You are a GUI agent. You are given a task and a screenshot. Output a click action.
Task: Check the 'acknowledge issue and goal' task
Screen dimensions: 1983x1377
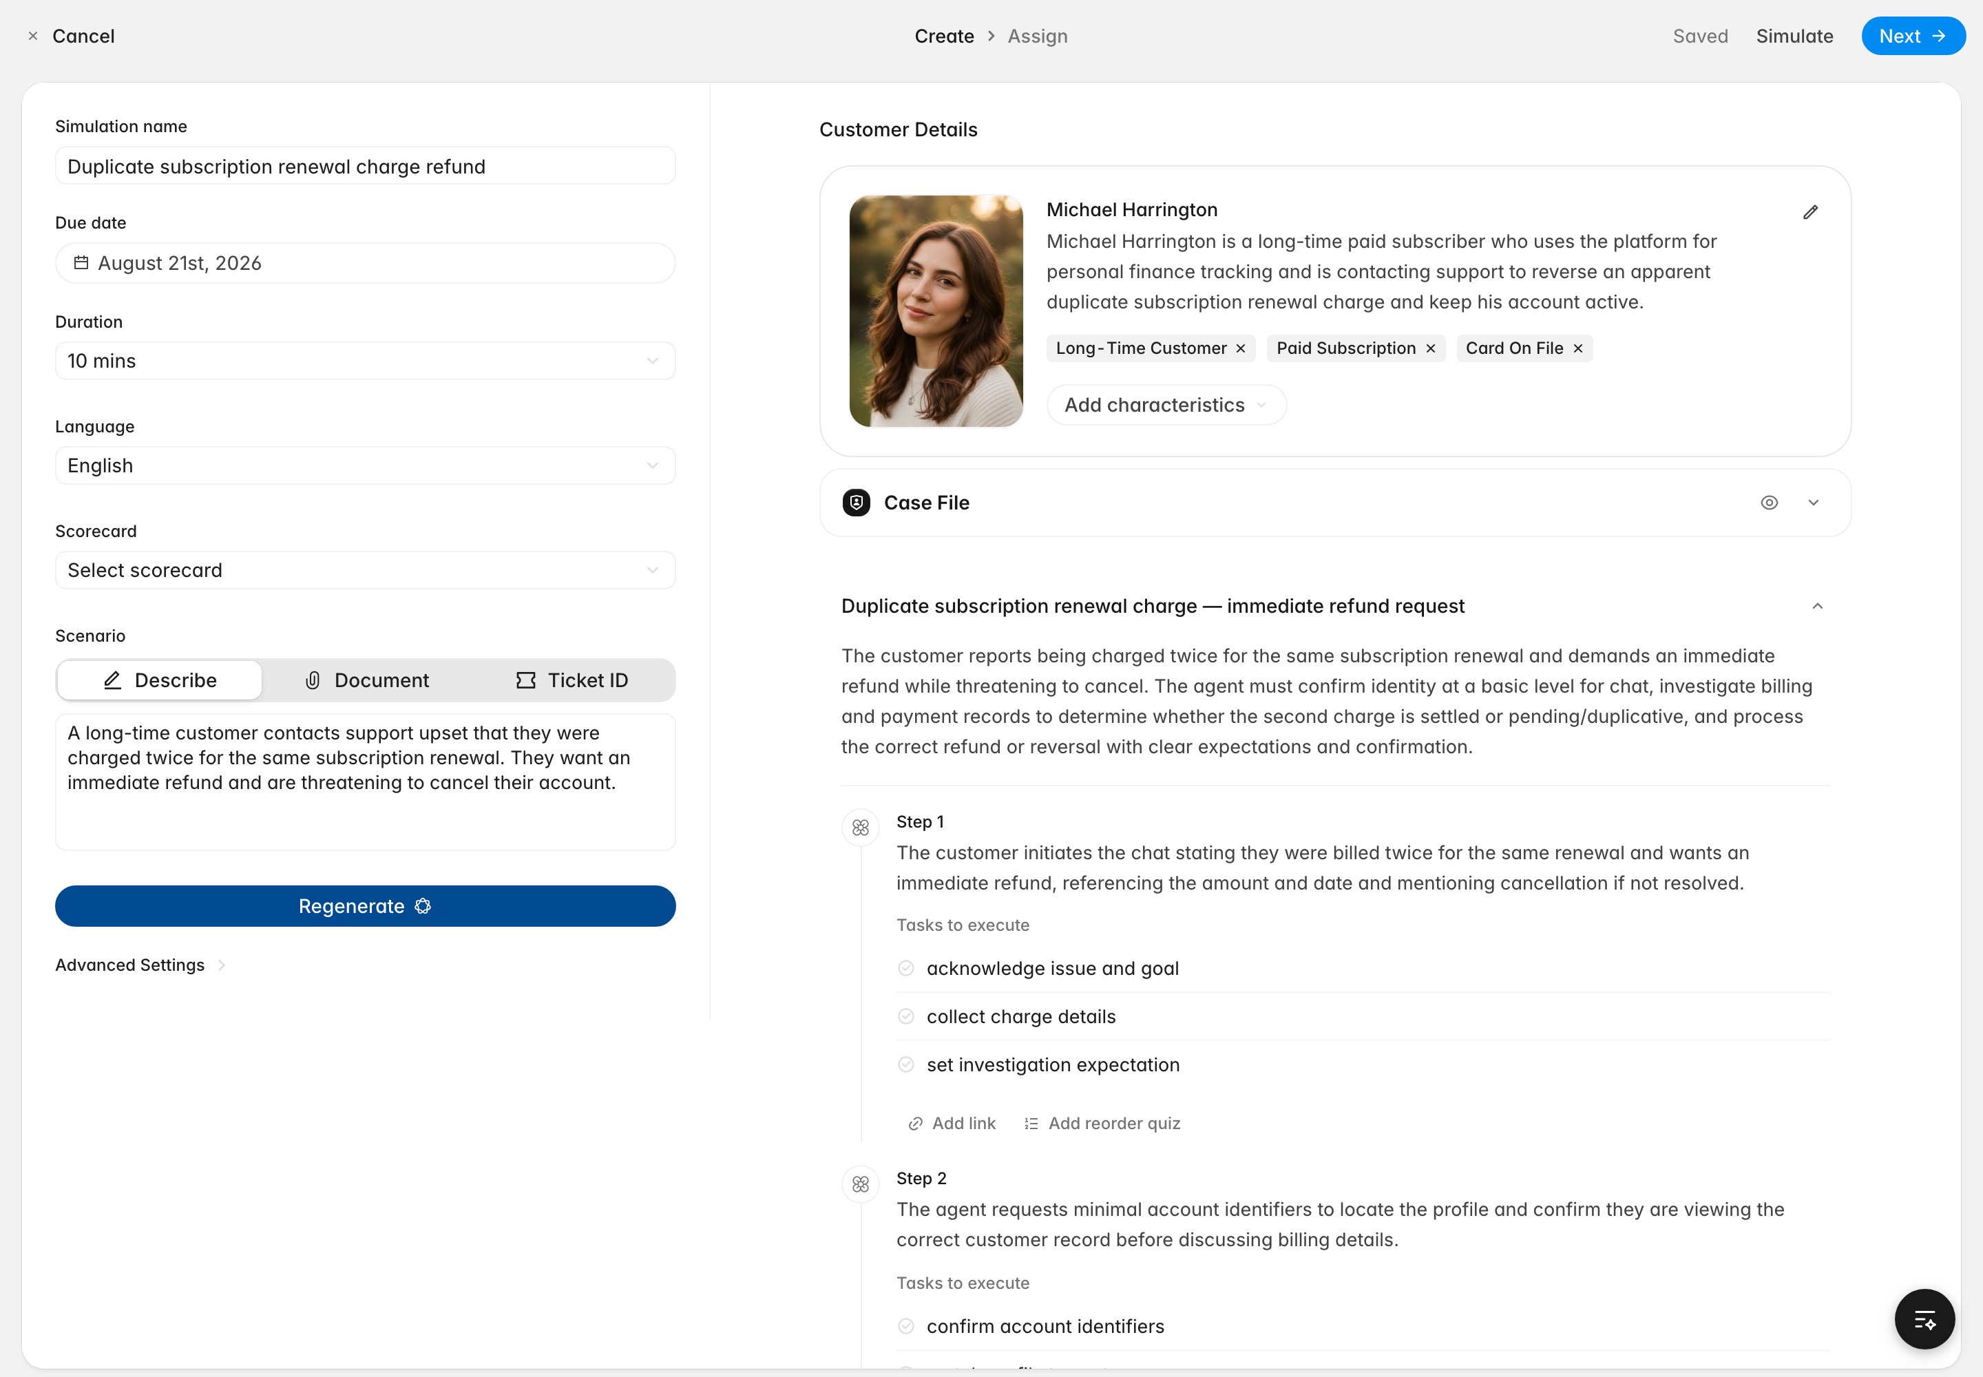[906, 968]
